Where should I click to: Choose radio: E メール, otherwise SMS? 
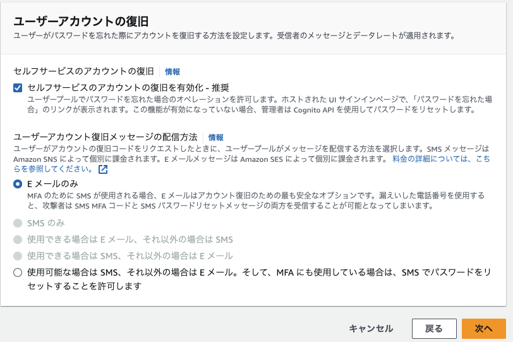point(18,240)
